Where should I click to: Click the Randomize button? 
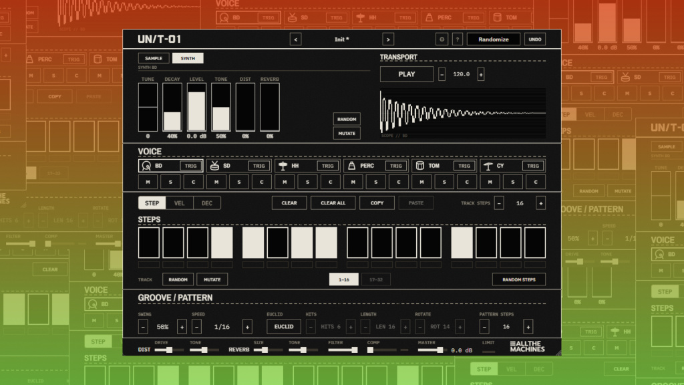pyautogui.click(x=494, y=39)
